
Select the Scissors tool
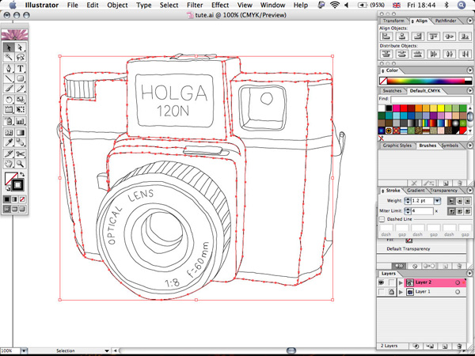(20, 153)
